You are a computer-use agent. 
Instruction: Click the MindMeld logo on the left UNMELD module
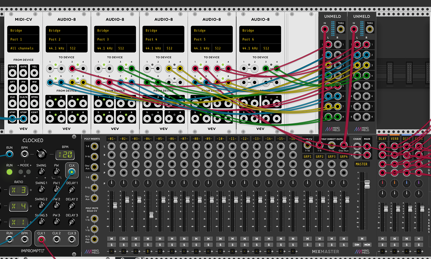[332, 129]
